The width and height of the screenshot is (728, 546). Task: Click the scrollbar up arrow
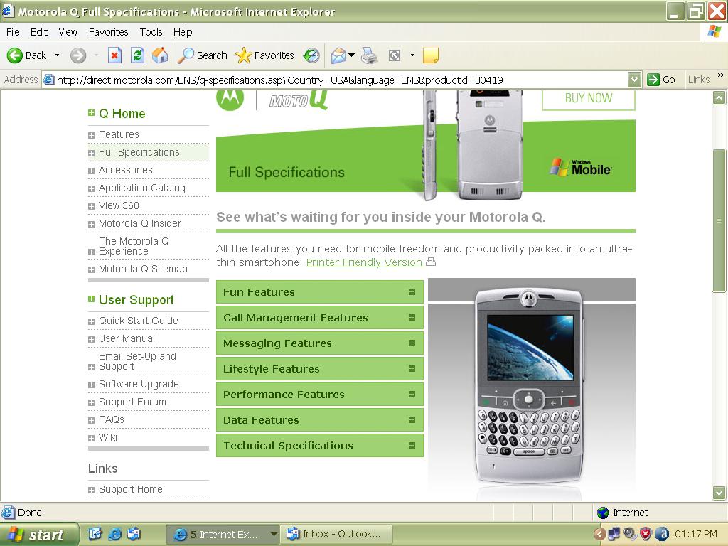point(719,98)
